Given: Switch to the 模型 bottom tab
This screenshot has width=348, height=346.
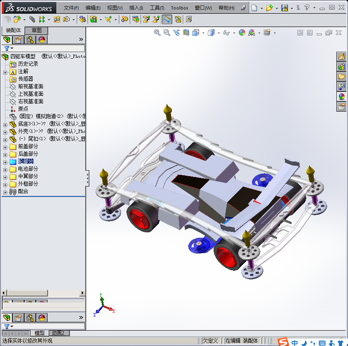Looking at the screenshot, I should point(40,333).
